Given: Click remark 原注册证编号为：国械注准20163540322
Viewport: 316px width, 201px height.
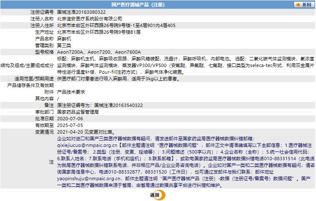Looking at the screenshot, I should (x=100, y=105).
